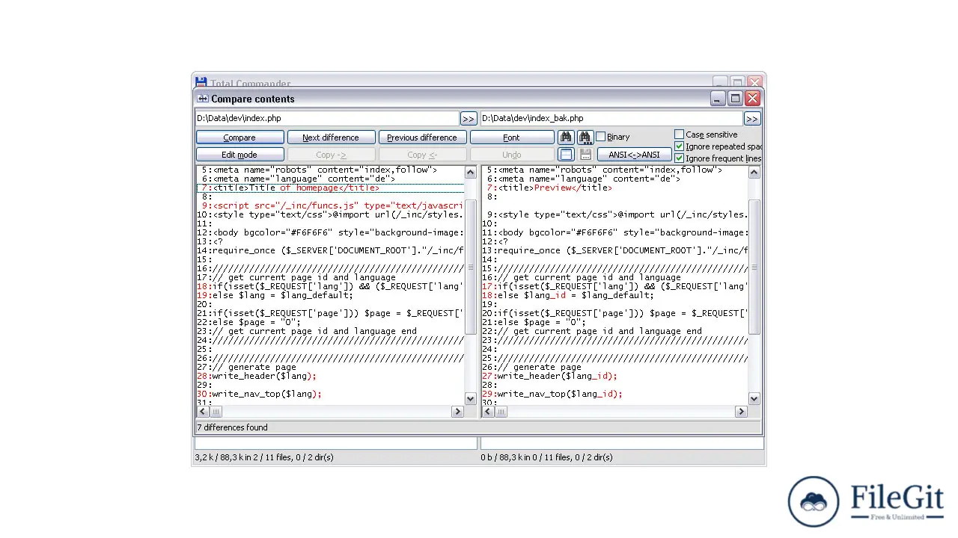Click the Find Next binoculars icon
The width and height of the screenshot is (958, 538).
[585, 137]
